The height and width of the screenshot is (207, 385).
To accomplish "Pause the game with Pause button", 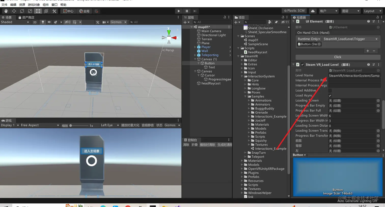I will point(187,11).
